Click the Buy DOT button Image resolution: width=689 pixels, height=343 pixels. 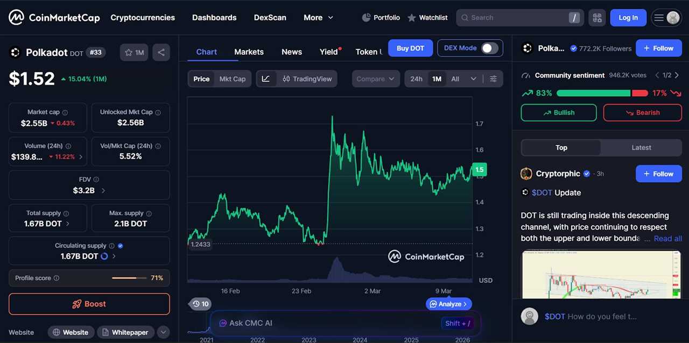[410, 48]
